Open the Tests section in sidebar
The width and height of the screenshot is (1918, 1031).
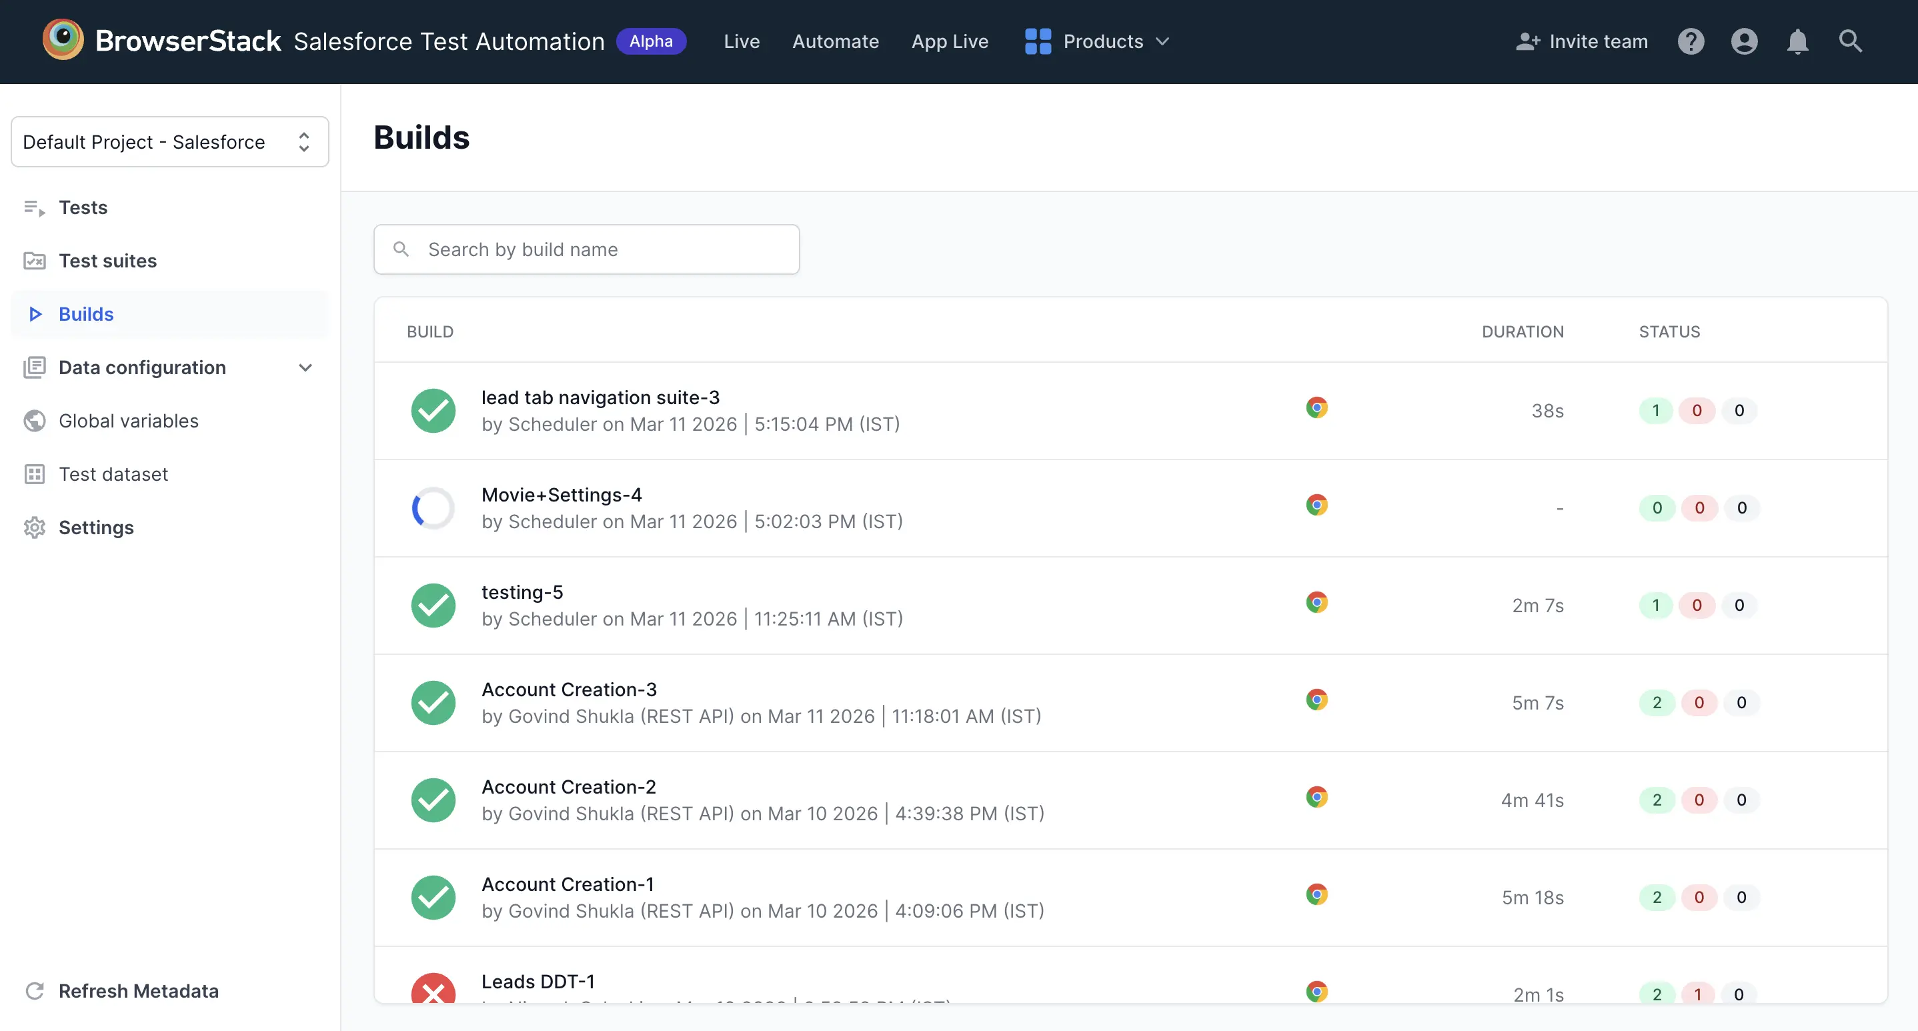[83, 207]
